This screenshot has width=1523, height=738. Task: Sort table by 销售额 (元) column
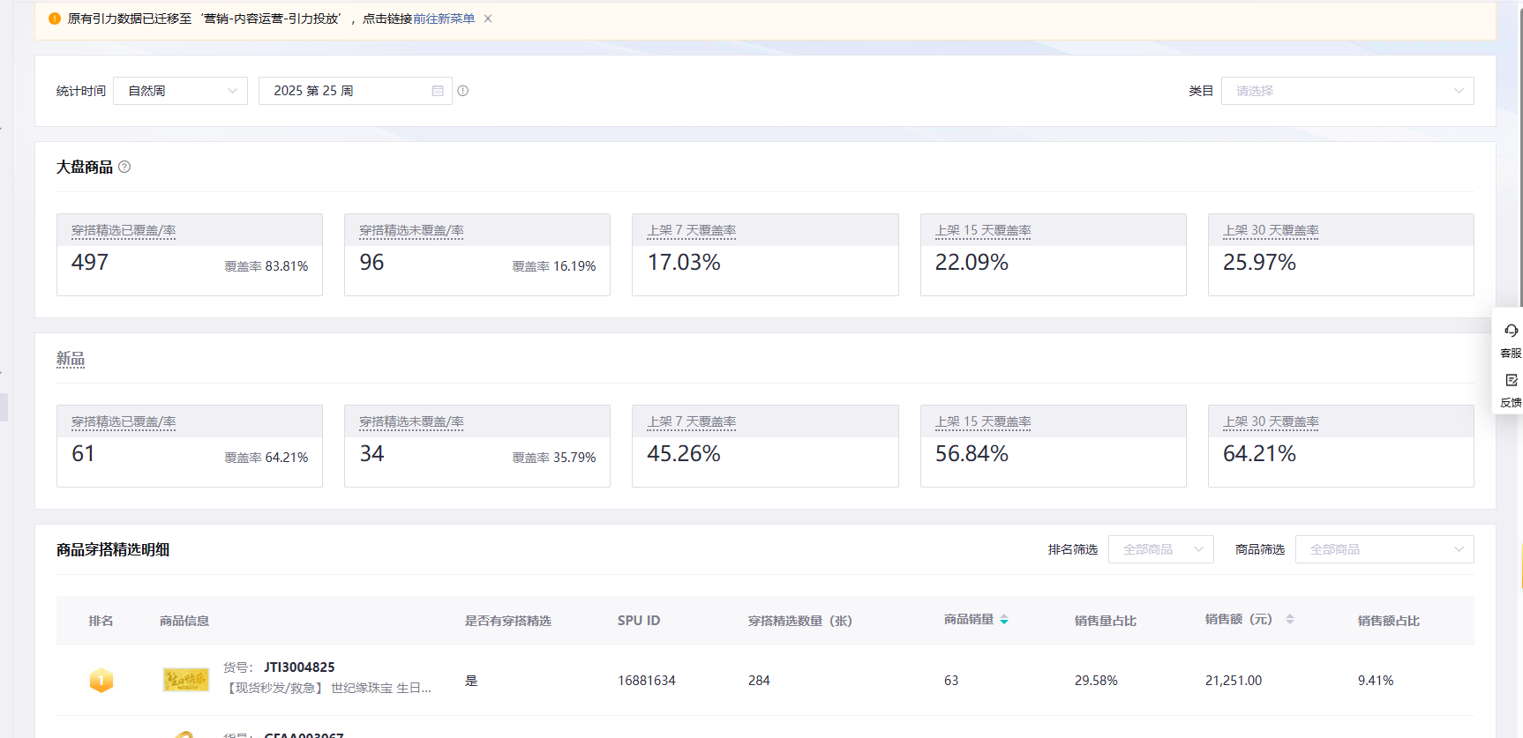point(1289,620)
